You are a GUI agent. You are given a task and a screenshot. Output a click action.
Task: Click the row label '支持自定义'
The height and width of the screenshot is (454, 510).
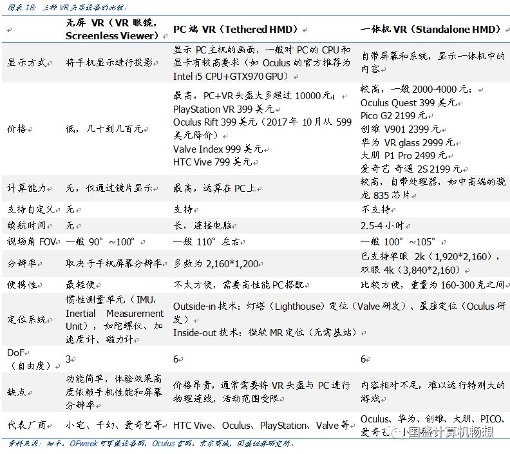pyautogui.click(x=32, y=209)
